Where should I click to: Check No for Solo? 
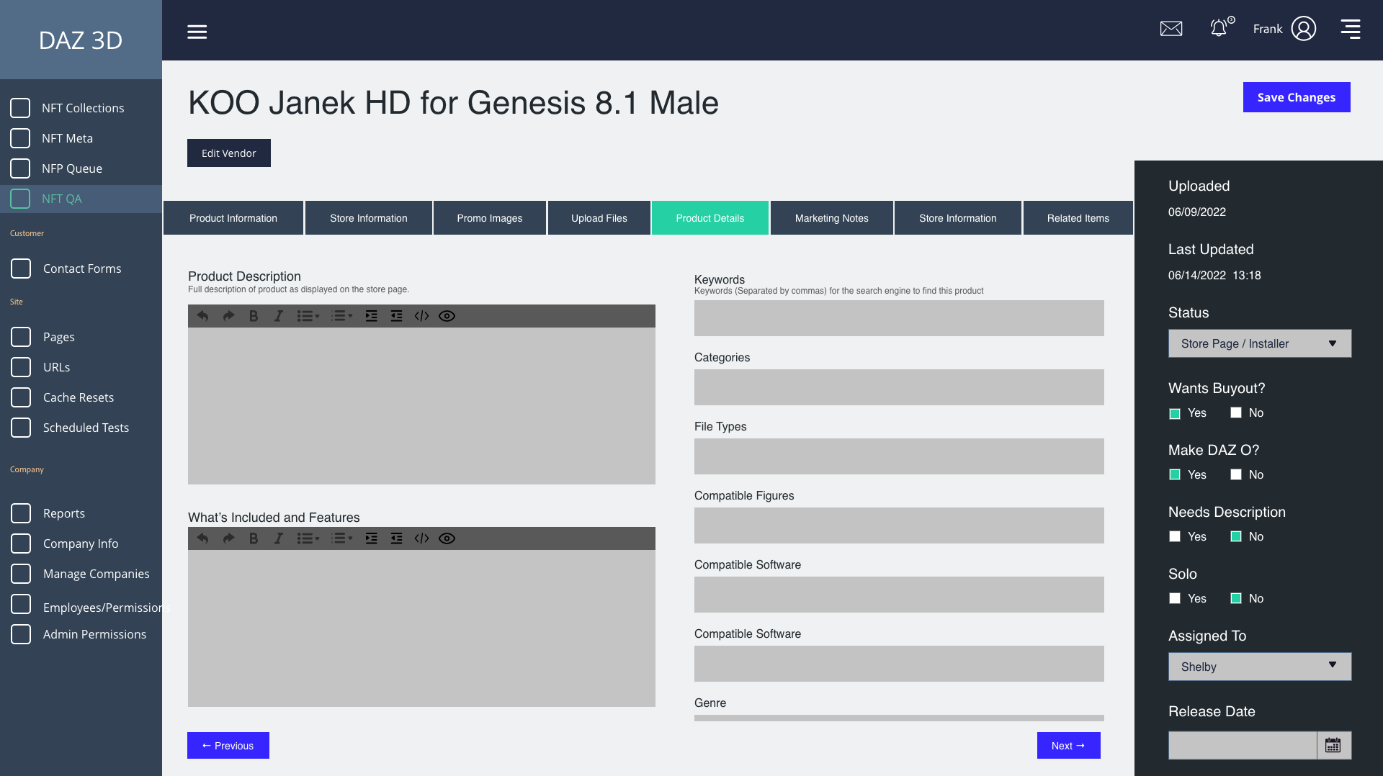pos(1236,598)
